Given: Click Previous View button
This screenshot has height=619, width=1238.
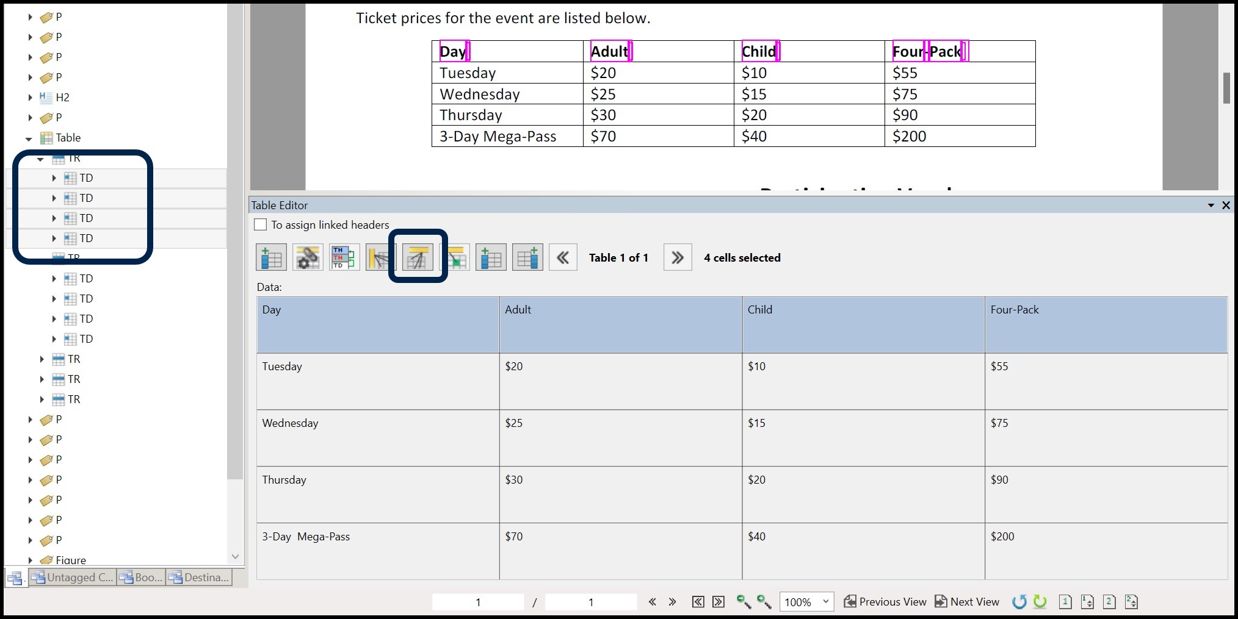Looking at the screenshot, I should click(x=885, y=602).
